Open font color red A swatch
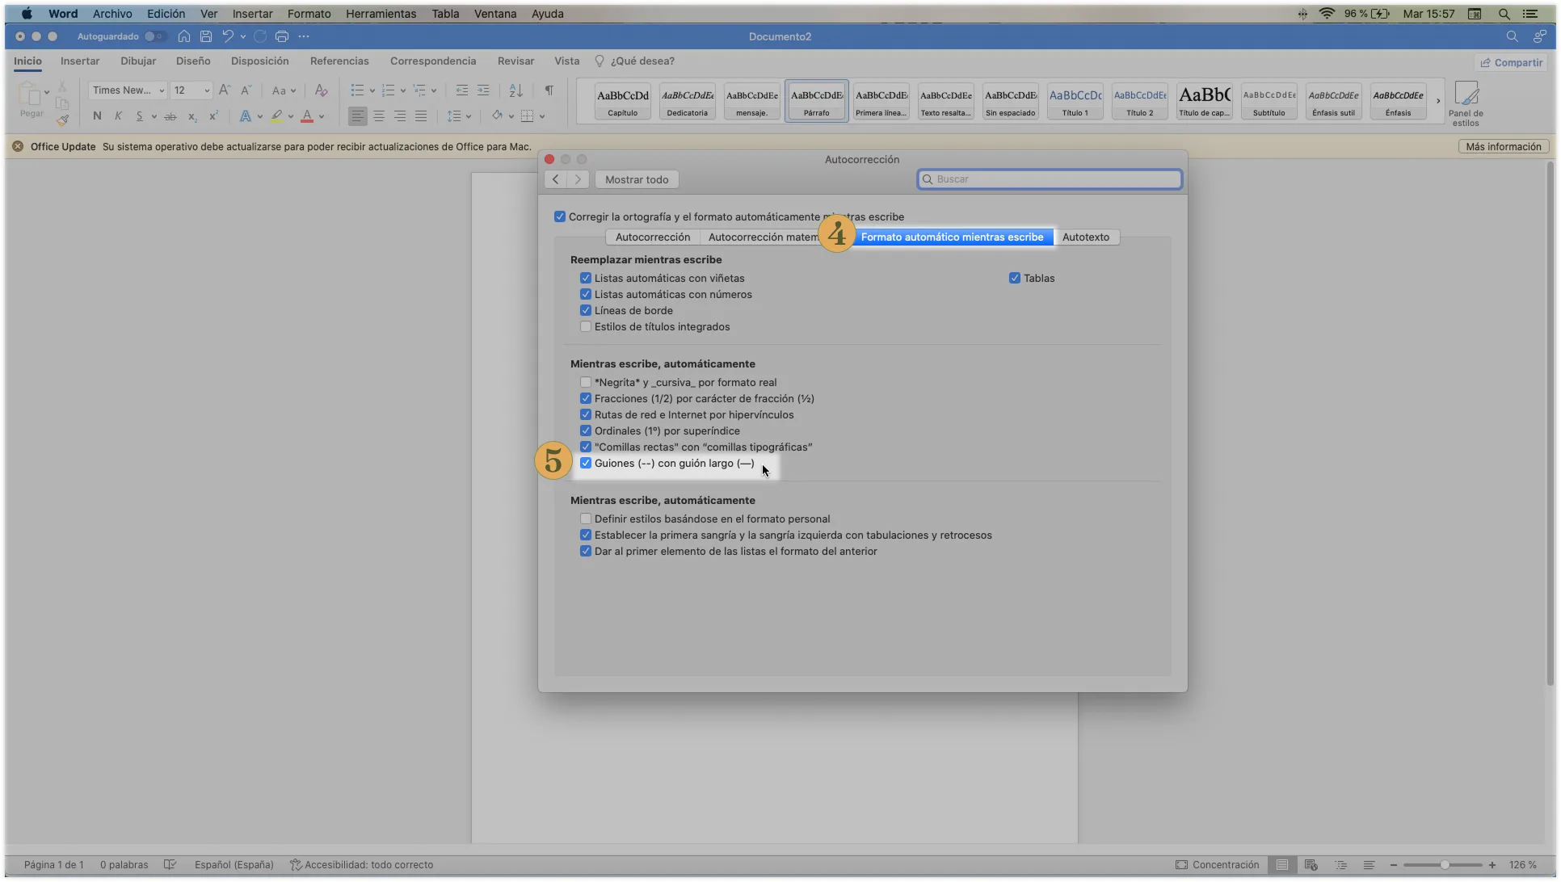Image resolution: width=1561 pixels, height=882 pixels. (307, 116)
